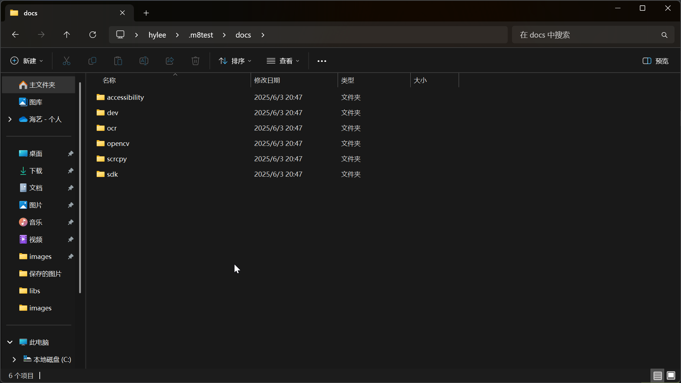Open the 排序 sort dropdown
The width and height of the screenshot is (681, 383).
235,61
